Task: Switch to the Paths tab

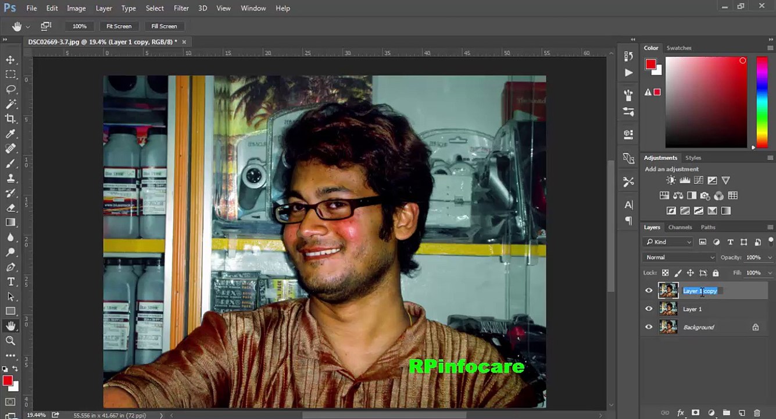Action: tap(708, 227)
